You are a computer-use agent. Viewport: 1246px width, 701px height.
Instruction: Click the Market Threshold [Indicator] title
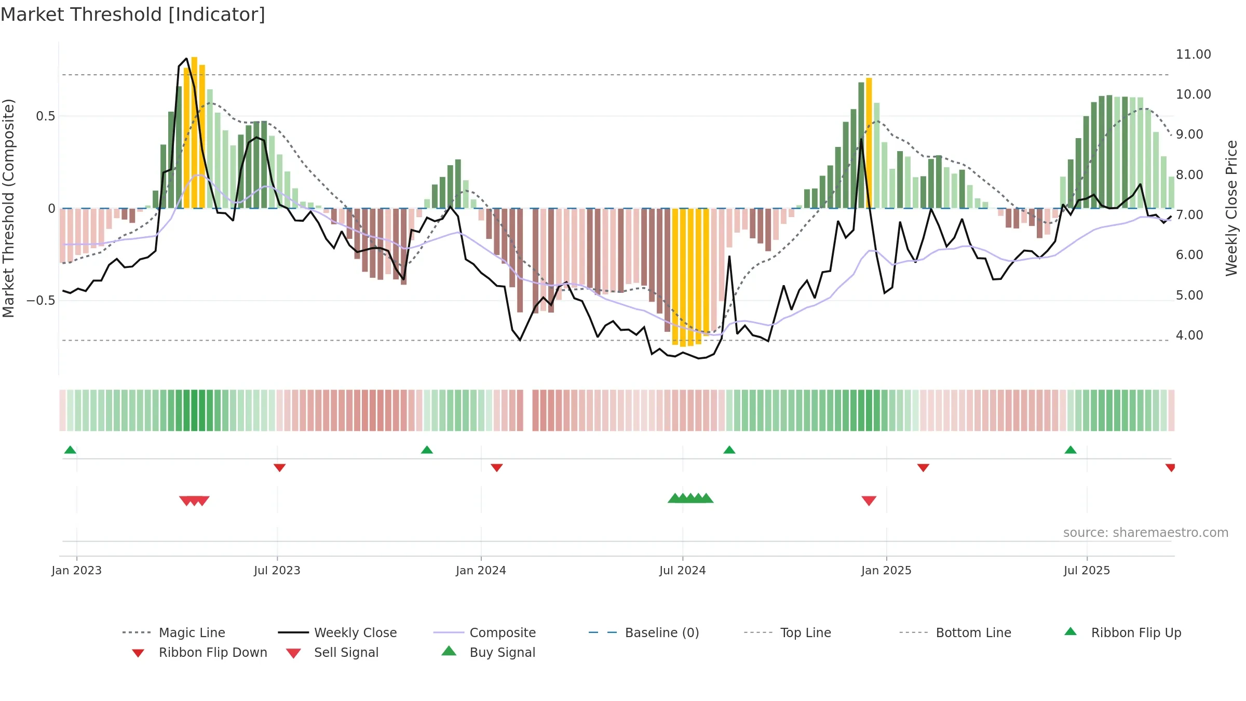133,15
